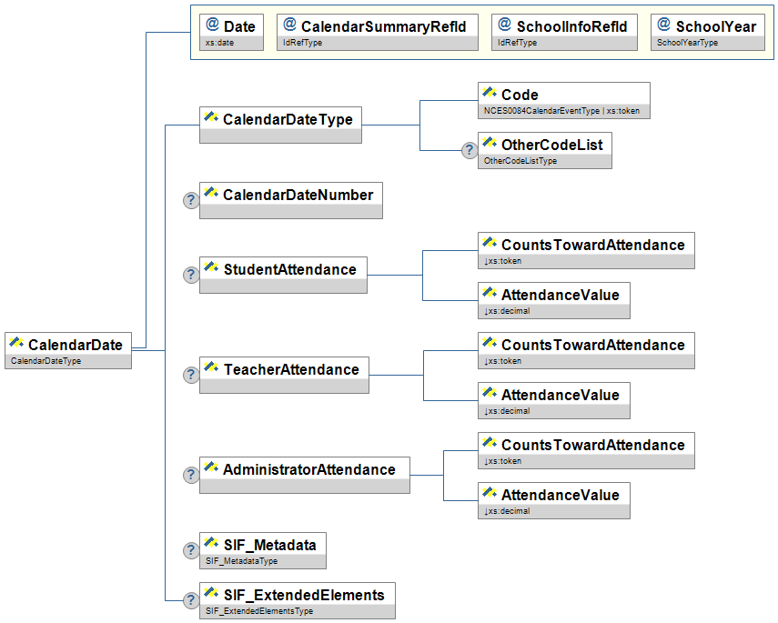
Task: Select the SchoolInfoRefId attribute box
Action: coord(564,26)
